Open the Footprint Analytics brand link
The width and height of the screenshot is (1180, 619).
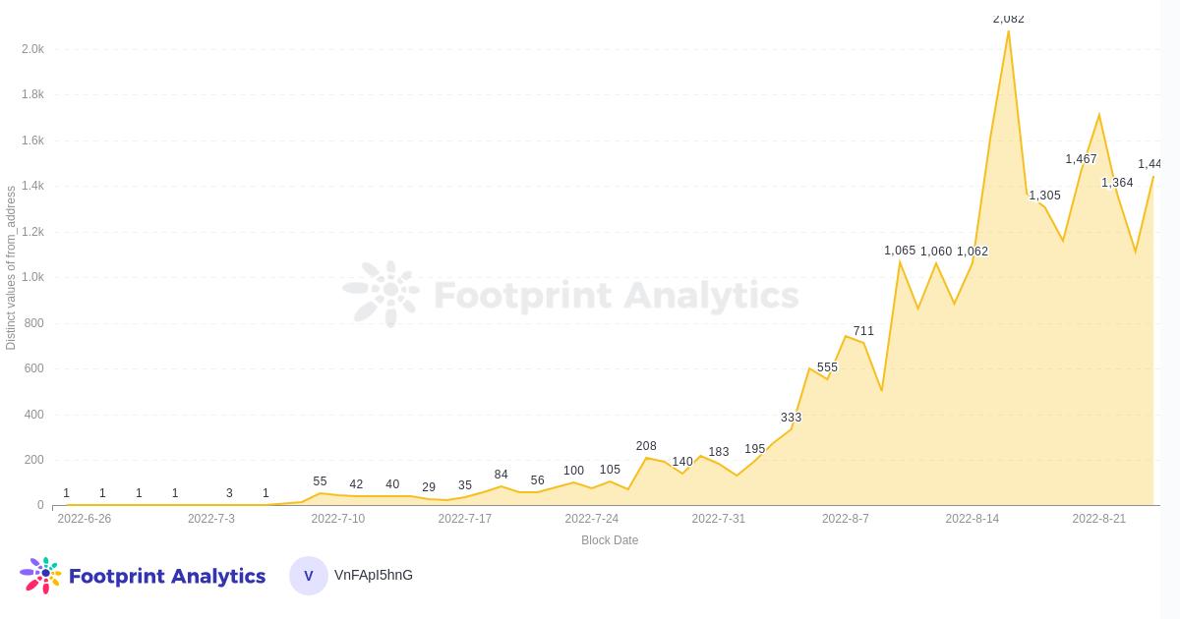click(x=168, y=576)
